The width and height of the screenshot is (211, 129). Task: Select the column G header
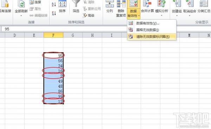click(x=73, y=35)
